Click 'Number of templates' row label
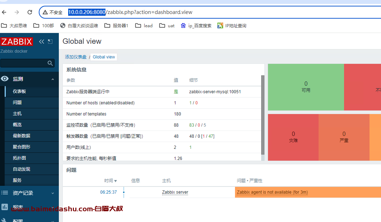Viewport: 381px width, 222px height. tap(86, 114)
